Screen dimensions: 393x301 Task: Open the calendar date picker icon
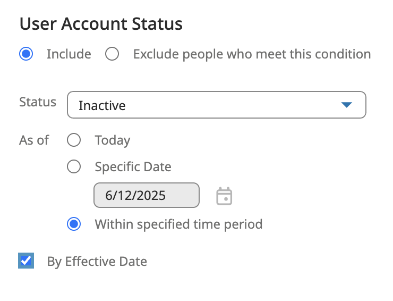pyautogui.click(x=225, y=196)
